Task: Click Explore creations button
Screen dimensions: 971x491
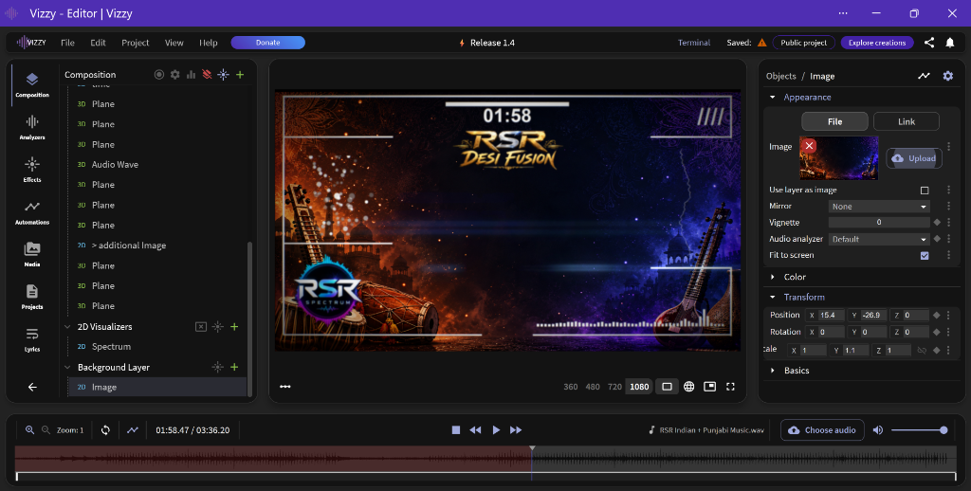Action: pyautogui.click(x=877, y=43)
